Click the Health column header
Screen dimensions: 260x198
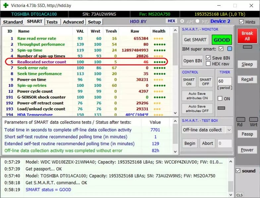159,31
